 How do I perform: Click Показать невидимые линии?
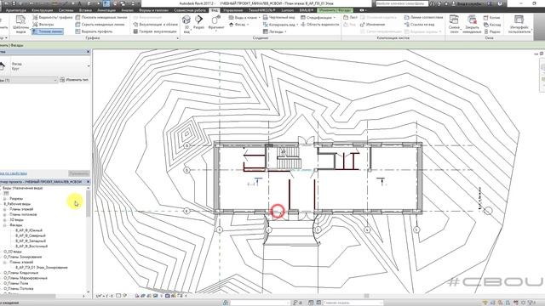101,17
